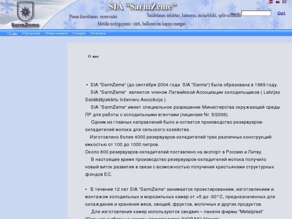Open the Галерея menu item
This screenshot has width=292, height=219.
point(79,33)
